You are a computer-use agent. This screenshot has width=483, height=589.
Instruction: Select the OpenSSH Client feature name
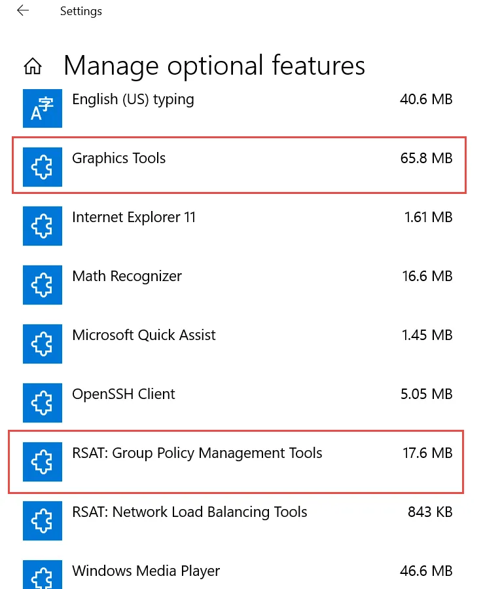tap(124, 394)
